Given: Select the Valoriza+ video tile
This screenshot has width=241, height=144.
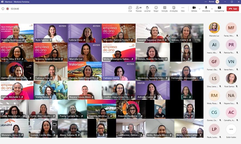Looking at the screenshot, I should (x=85, y=71).
